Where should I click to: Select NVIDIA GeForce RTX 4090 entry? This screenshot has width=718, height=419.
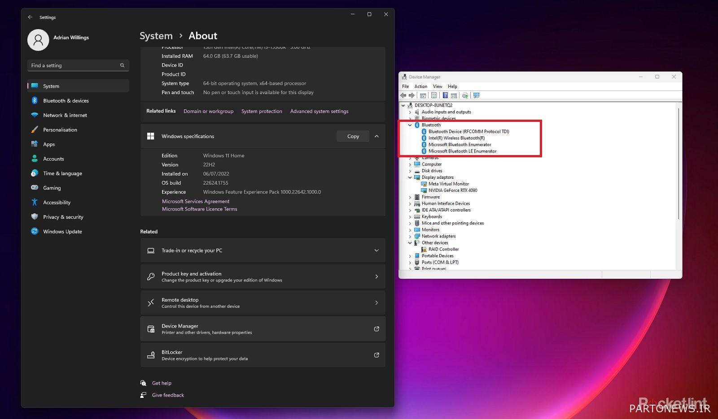[x=453, y=190]
